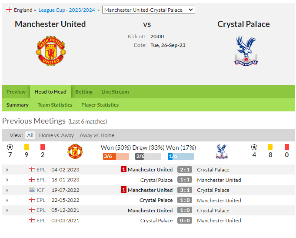Click the orange 3/6 wins progress bar
Screen dimensions: 296x238
(116, 156)
